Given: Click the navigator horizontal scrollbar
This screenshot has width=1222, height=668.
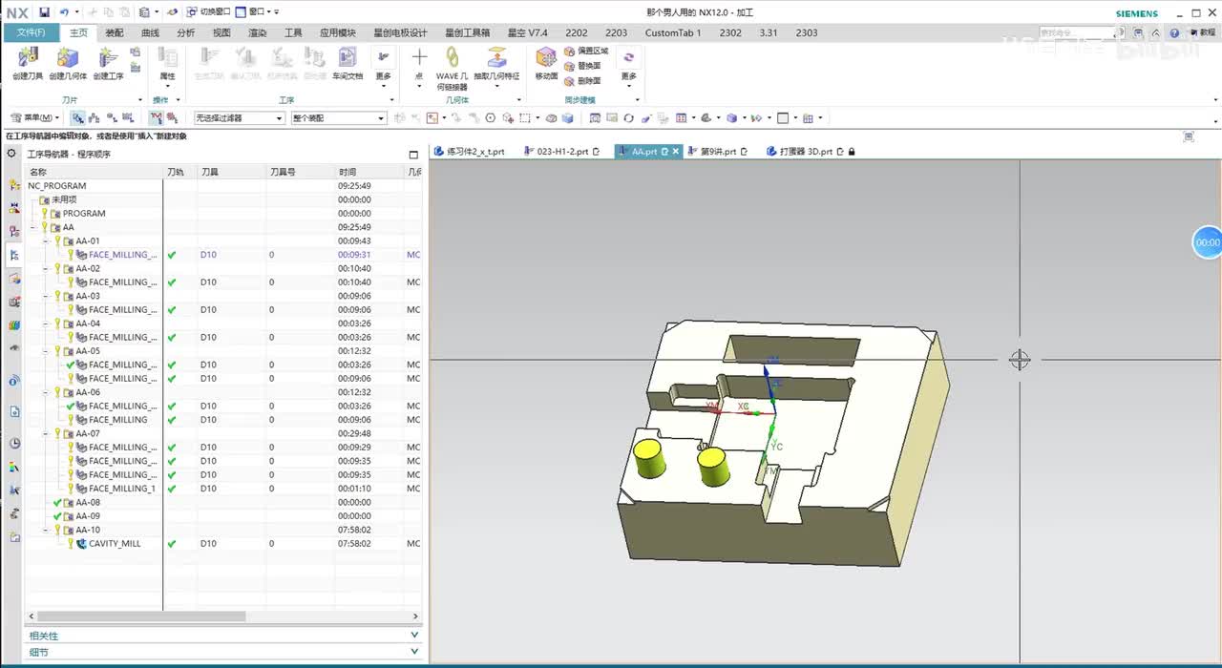Looking at the screenshot, I should point(143,616).
